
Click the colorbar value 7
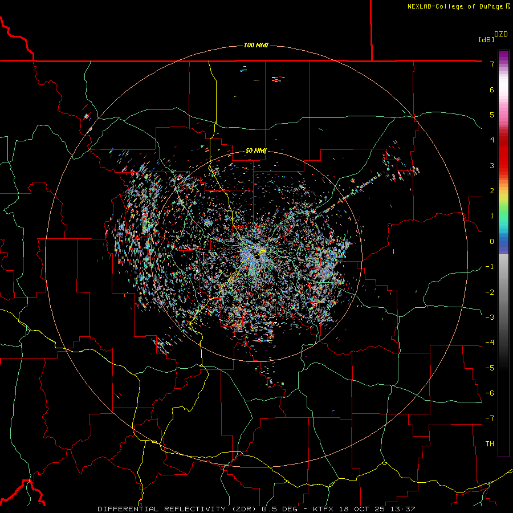coord(492,64)
